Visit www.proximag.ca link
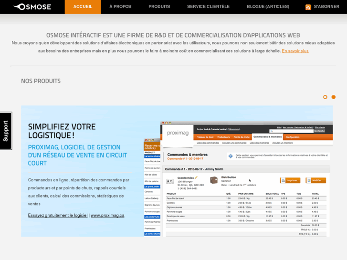347x260 pixels. [107, 215]
